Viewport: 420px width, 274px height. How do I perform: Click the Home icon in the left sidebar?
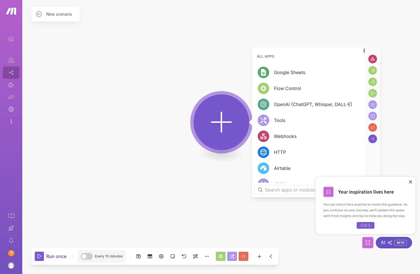pyautogui.click(x=11, y=38)
